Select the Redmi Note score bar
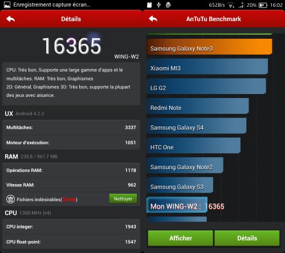This screenshot has width=285, height=253. (x=198, y=106)
